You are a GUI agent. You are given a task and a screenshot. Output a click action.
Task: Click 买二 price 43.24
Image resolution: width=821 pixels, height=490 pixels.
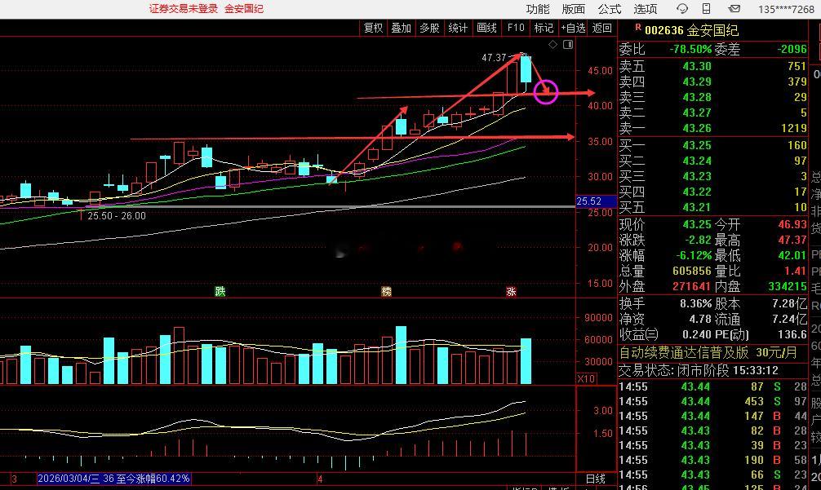697,161
